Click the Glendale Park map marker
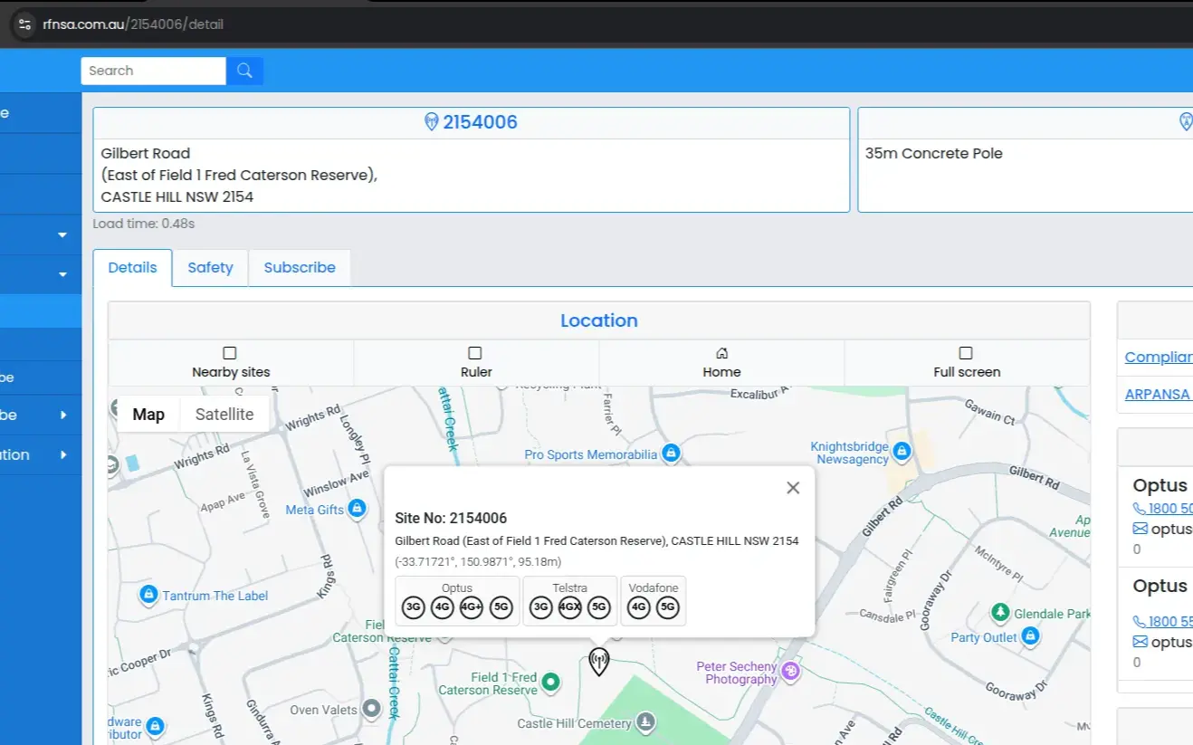1193x745 pixels. coord(1000,613)
